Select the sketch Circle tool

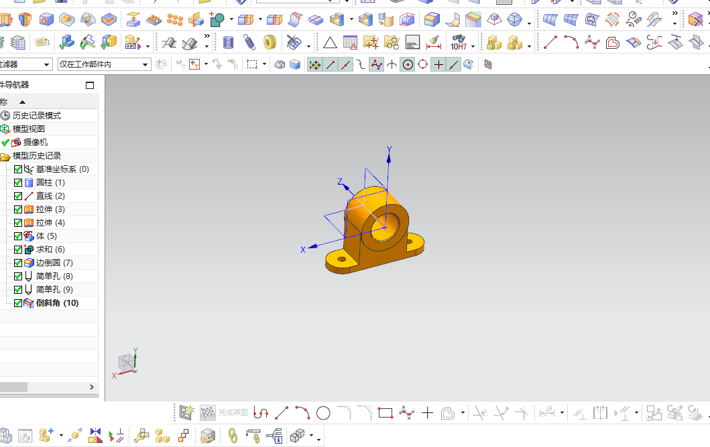pyautogui.click(x=323, y=413)
